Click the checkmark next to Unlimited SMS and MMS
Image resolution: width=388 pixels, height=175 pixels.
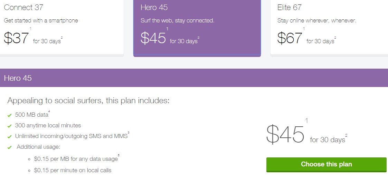point(9,137)
